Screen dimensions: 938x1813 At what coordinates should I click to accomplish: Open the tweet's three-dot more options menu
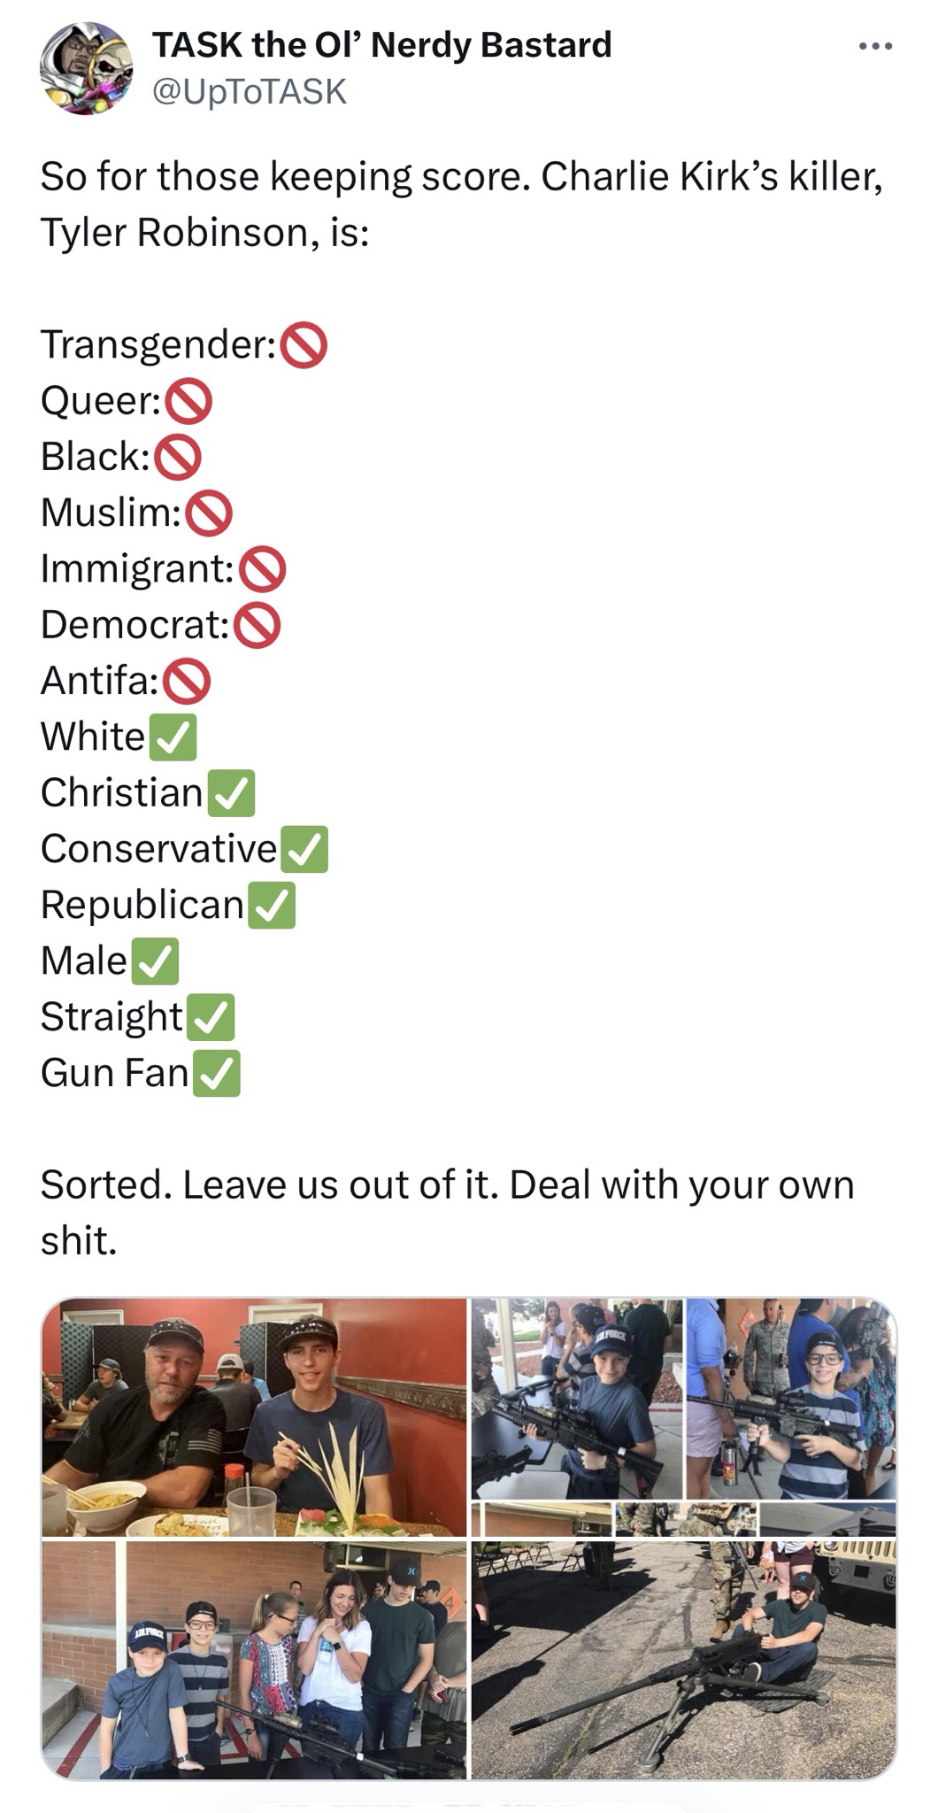tap(875, 47)
